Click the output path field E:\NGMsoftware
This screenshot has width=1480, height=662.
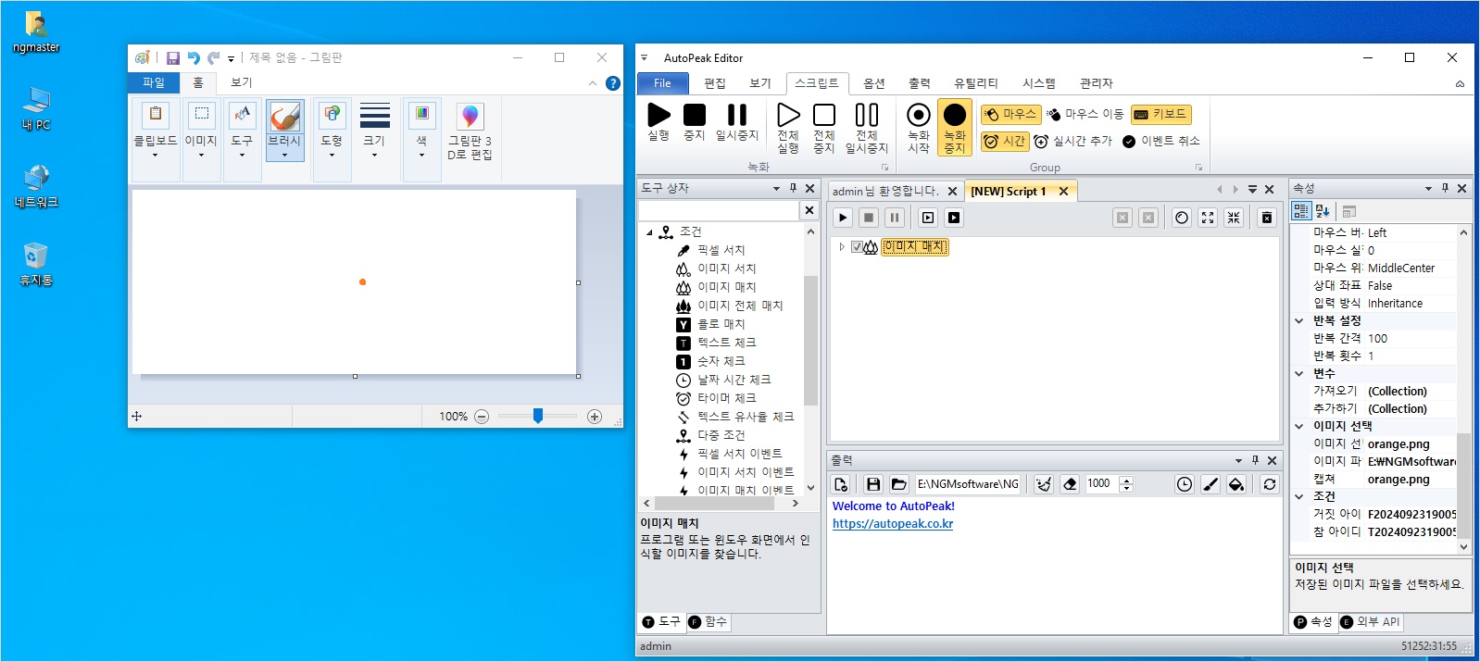[x=968, y=484]
